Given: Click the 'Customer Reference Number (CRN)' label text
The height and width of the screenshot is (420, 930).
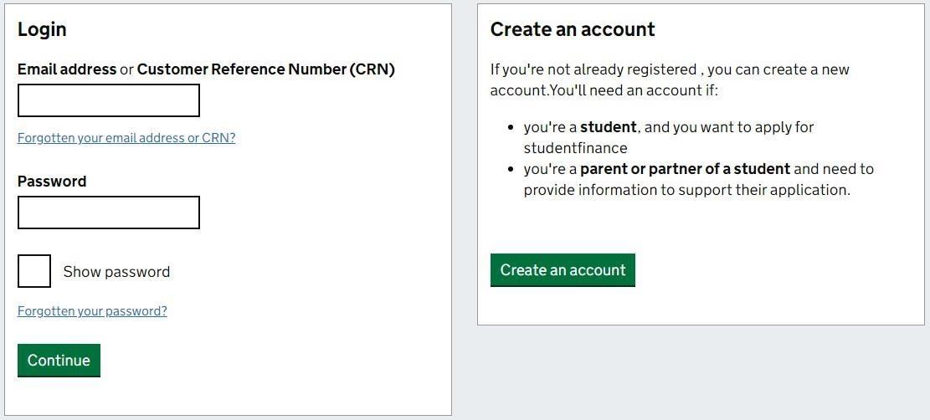Looking at the screenshot, I should 265,69.
